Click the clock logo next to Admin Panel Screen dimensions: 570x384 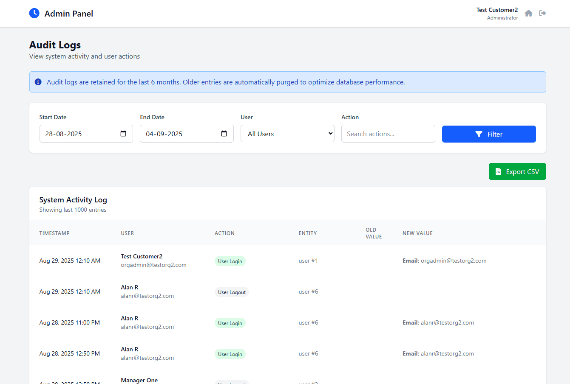click(x=34, y=13)
